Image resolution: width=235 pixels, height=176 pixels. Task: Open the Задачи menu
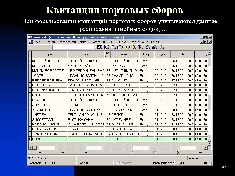(x=39, y=42)
